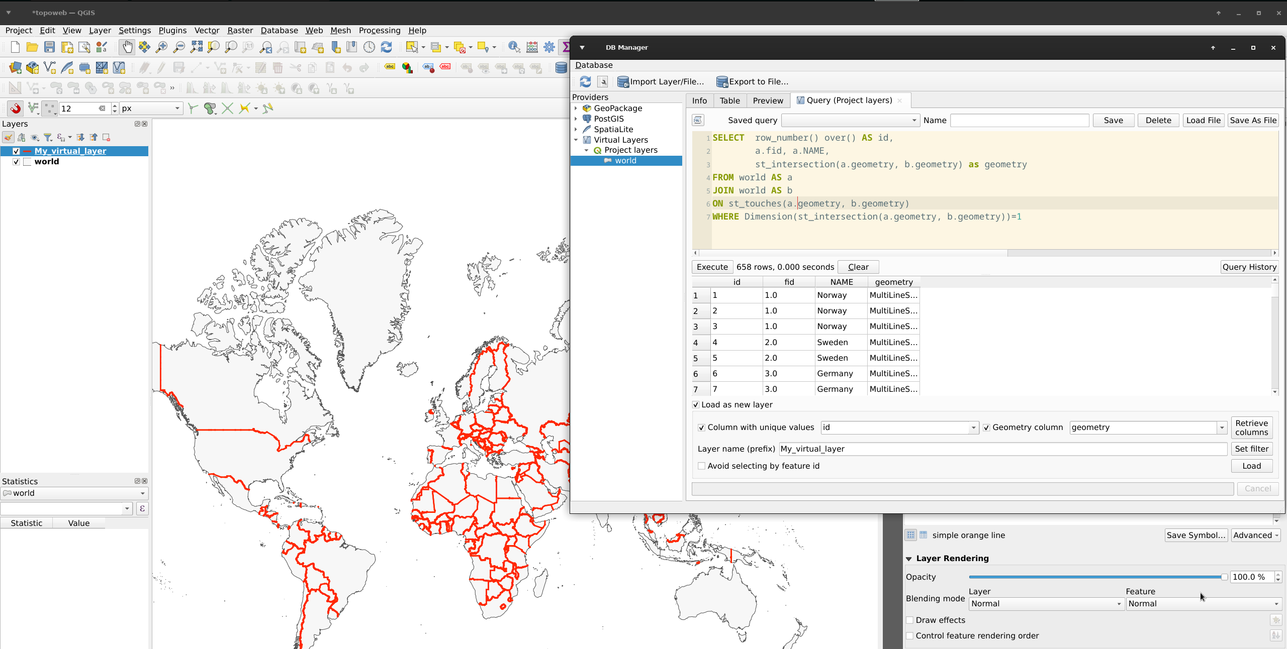Click the Create view icon beside Saved query
The width and height of the screenshot is (1287, 649).
[698, 120]
